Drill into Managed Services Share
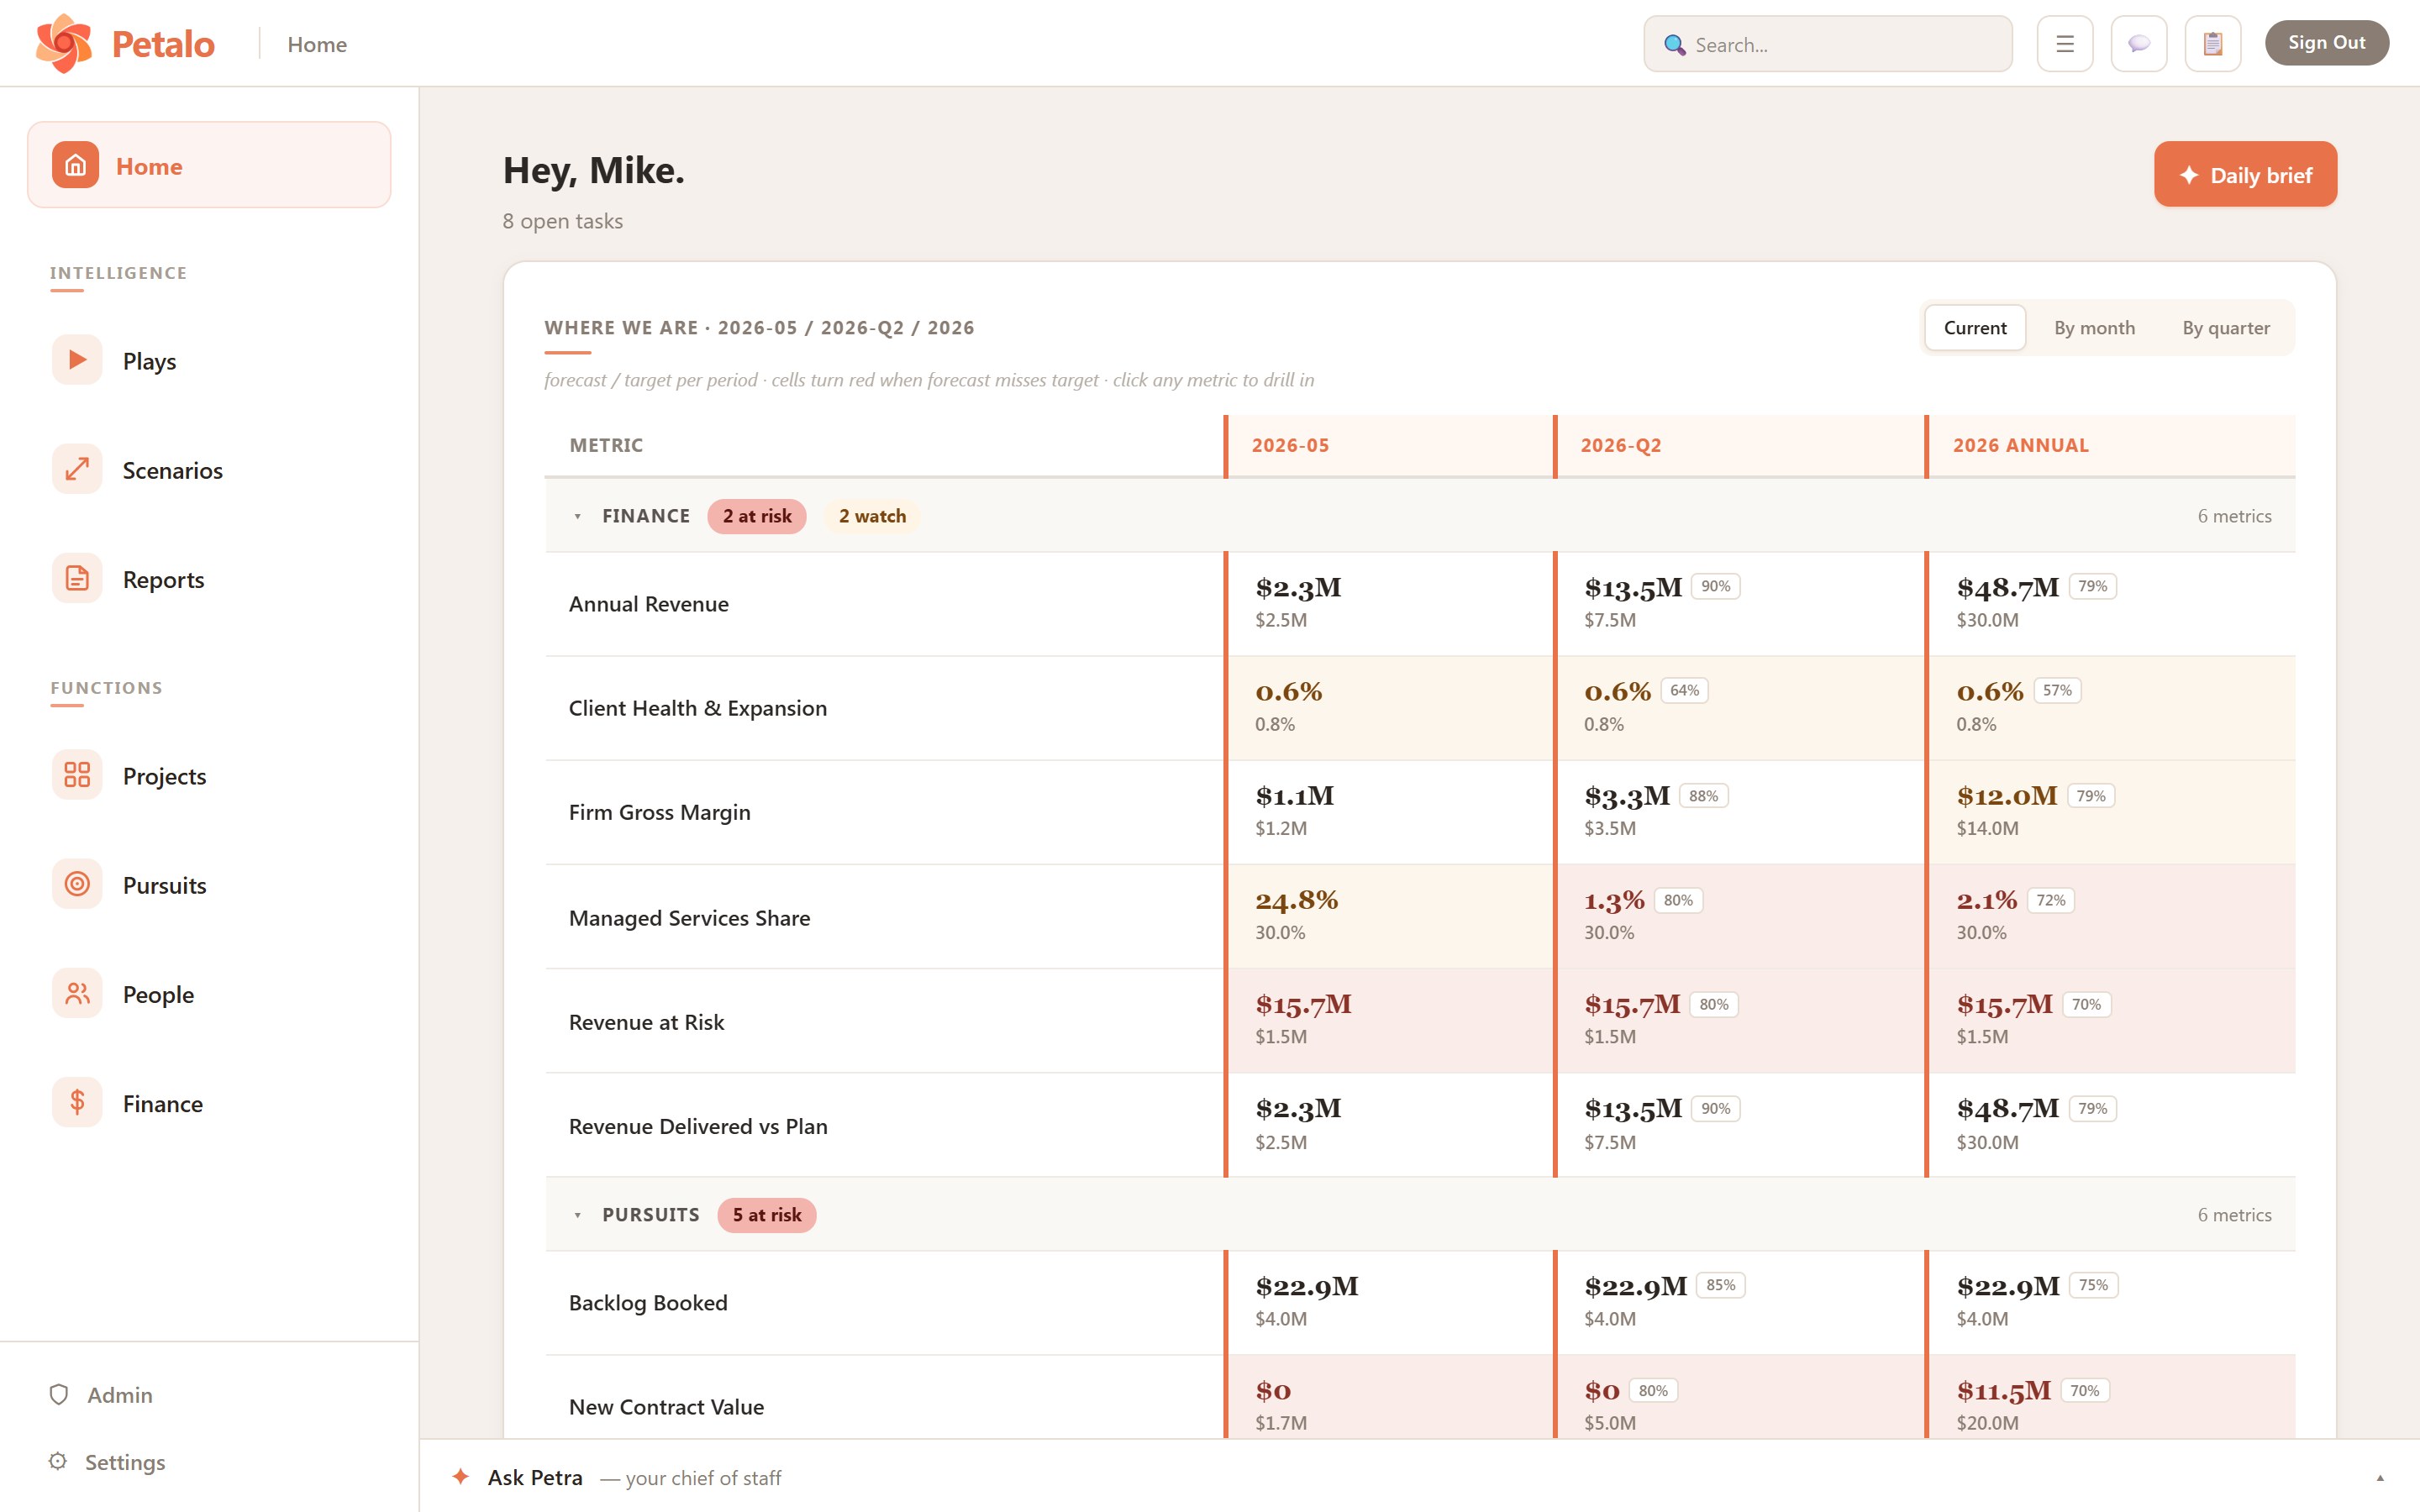 (x=690, y=918)
